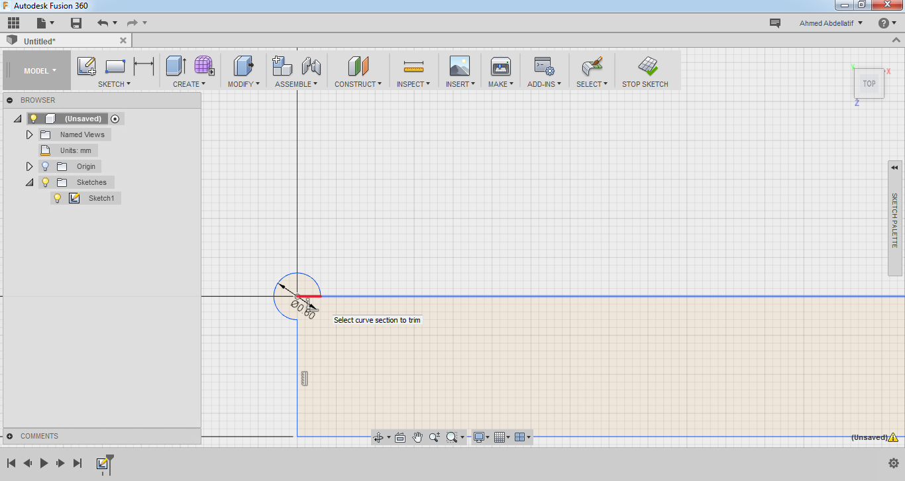Open the File dropdown arrow
905x481 pixels.
tap(52, 23)
